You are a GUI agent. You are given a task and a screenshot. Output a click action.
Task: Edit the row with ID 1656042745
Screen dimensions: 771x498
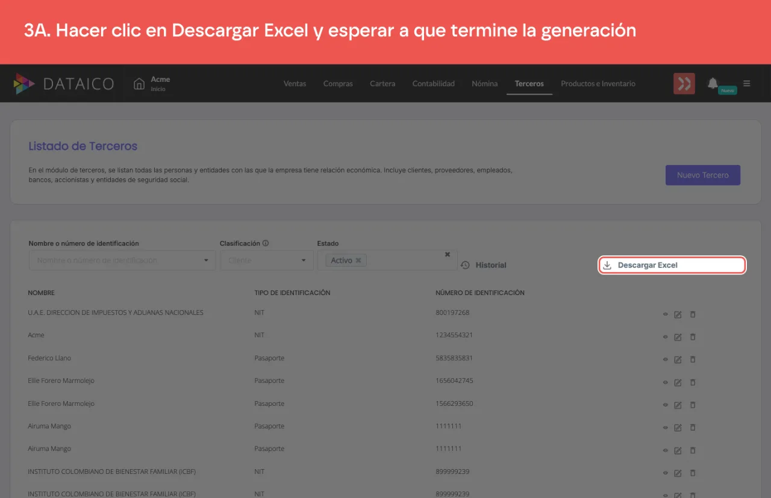pyautogui.click(x=678, y=382)
